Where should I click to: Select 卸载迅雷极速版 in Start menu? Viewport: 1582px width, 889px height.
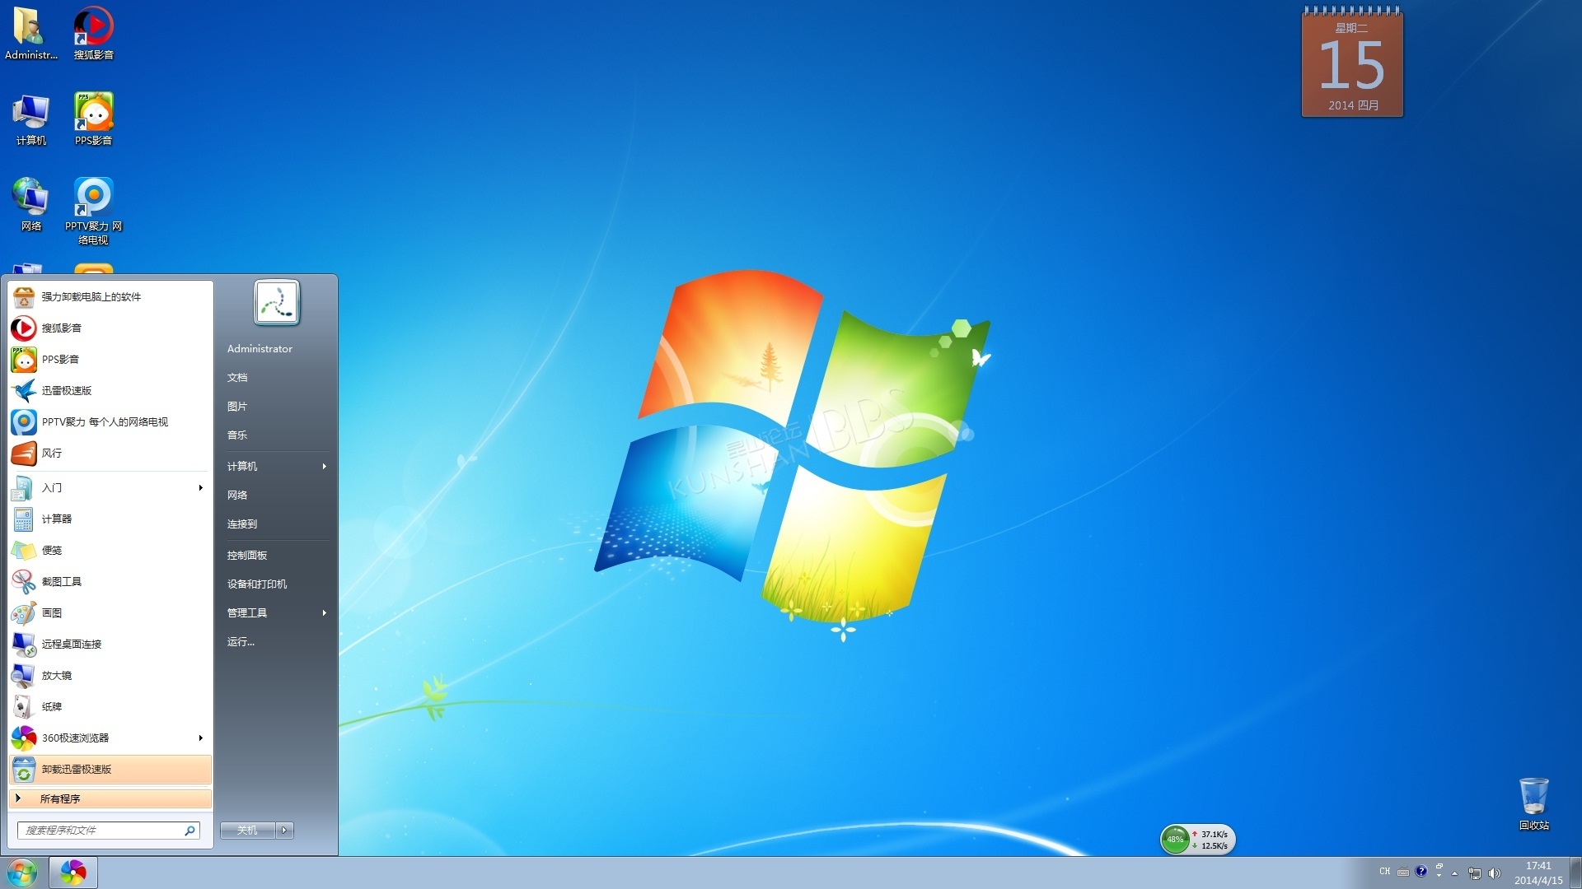pos(110,770)
